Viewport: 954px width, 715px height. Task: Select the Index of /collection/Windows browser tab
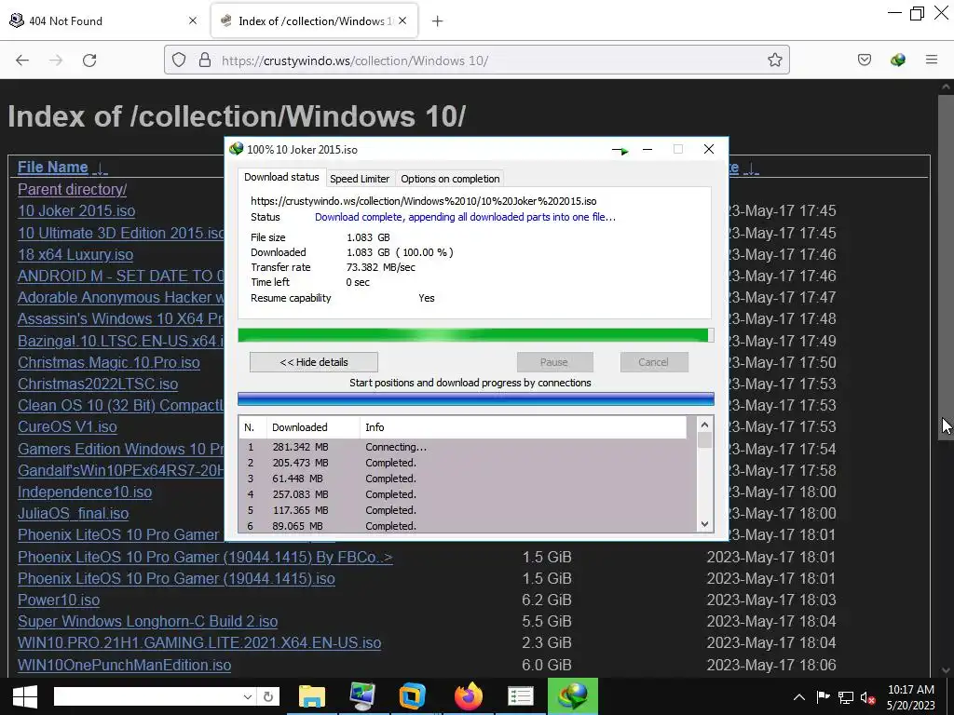(x=314, y=20)
